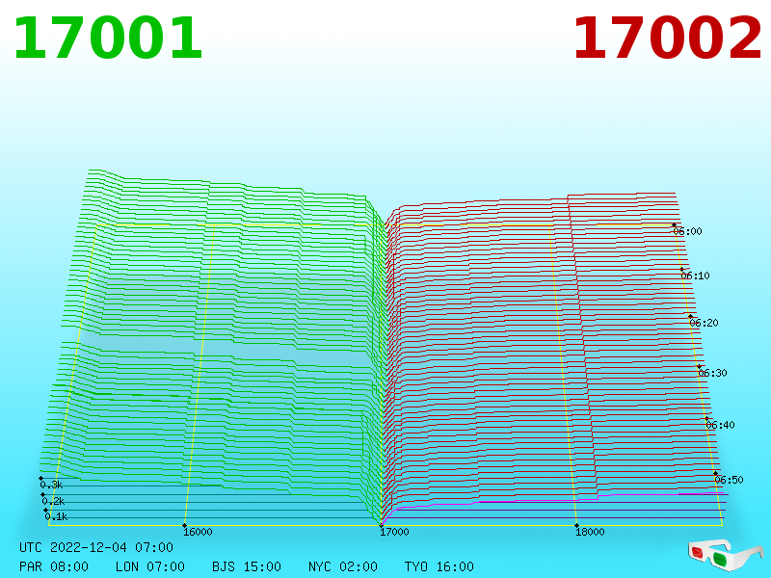Click the PAR 08:00 Paris time
The height and width of the screenshot is (578, 771).
point(54,566)
